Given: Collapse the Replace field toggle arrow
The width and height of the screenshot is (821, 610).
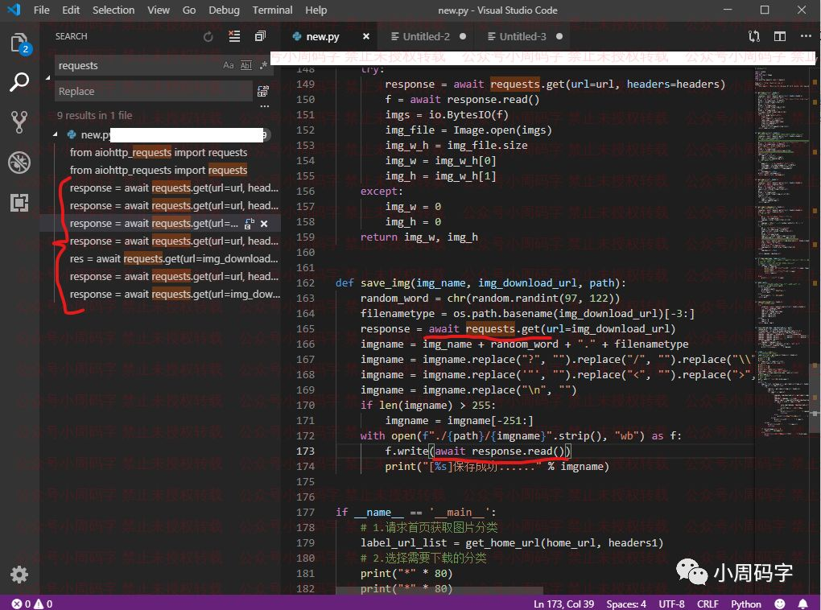Looking at the screenshot, I should (x=48, y=78).
